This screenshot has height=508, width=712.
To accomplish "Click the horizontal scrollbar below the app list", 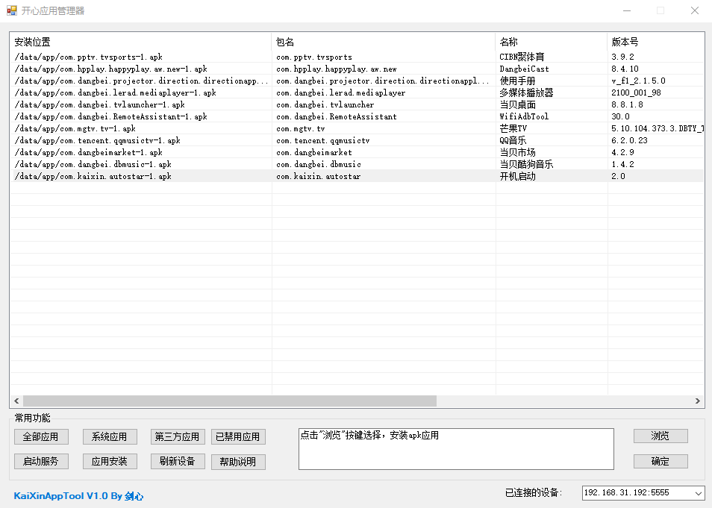I will pos(224,401).
